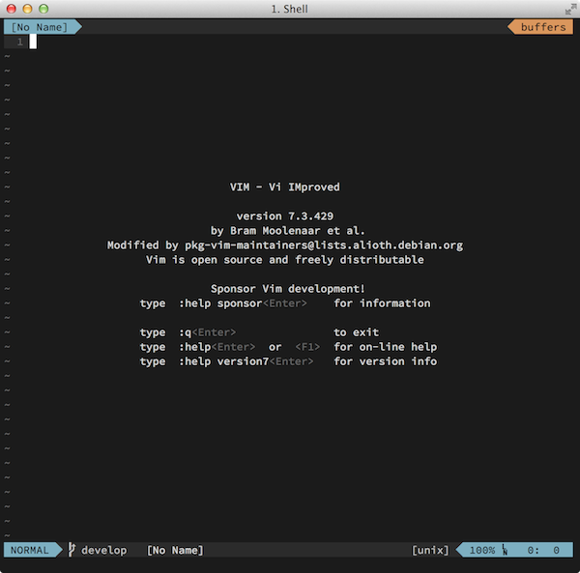Click the [No Name] filename in statusline
Screen dimensions: 580x573
(175, 550)
